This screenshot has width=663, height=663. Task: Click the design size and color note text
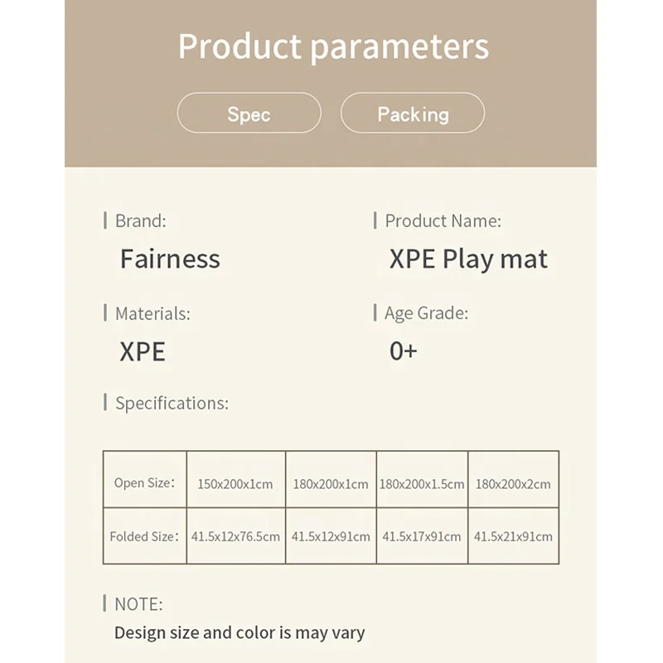[x=240, y=632]
